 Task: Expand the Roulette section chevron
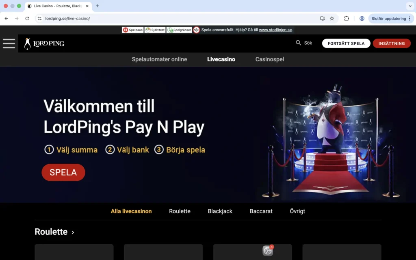pos(73,232)
